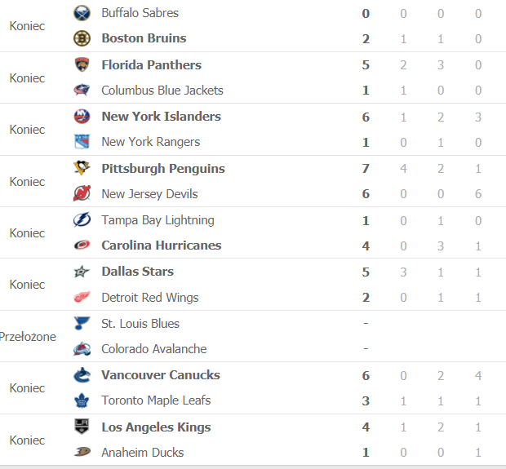This screenshot has height=469, width=506.
Task: Click the Detroit Red Wings logo
Action: coord(82,297)
